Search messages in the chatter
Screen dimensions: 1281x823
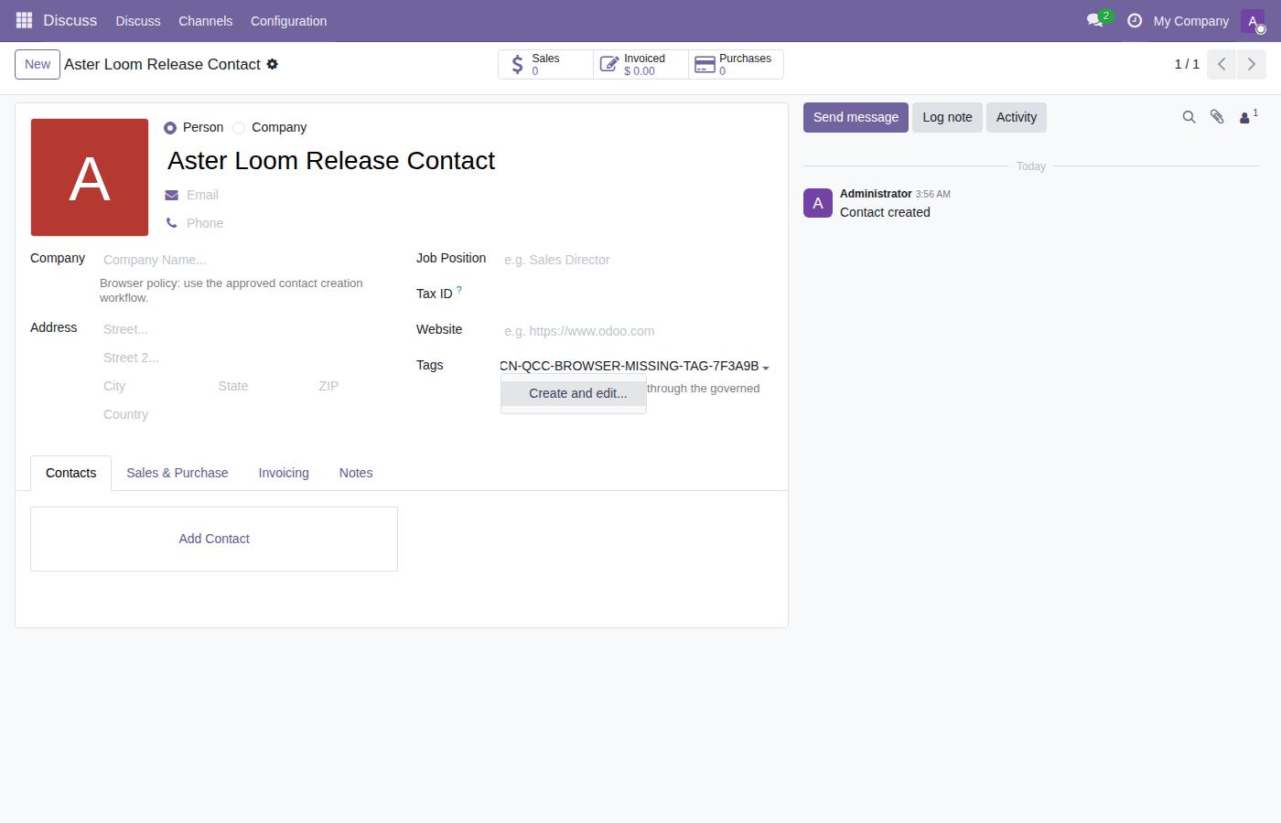[x=1189, y=117]
